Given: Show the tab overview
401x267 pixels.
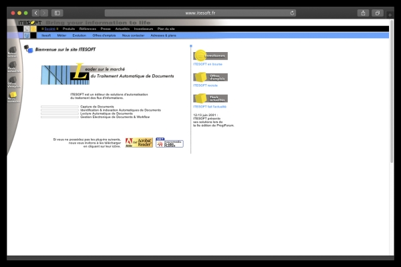Looking at the screenshot, I should coord(377,13).
